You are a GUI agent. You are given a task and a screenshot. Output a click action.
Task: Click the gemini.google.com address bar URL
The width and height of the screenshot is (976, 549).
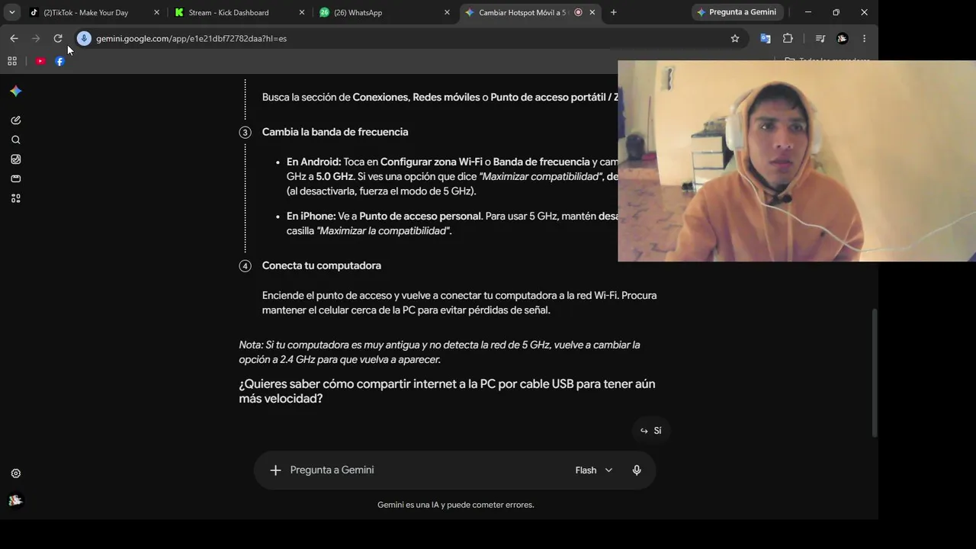tap(191, 38)
